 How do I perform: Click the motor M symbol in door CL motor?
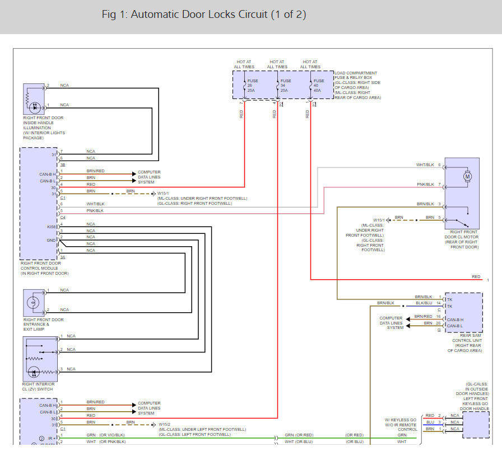pyautogui.click(x=467, y=177)
